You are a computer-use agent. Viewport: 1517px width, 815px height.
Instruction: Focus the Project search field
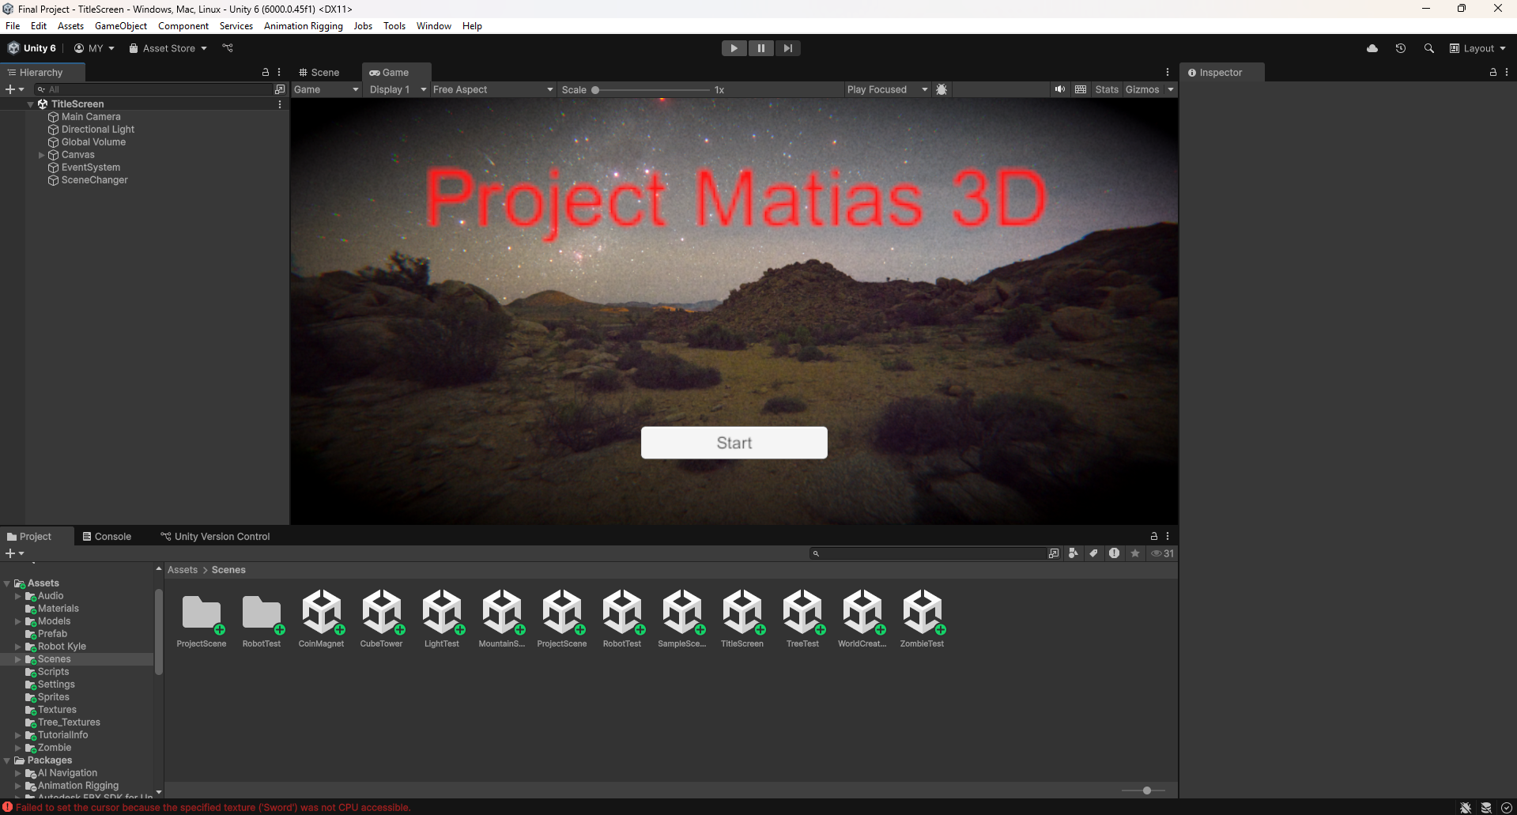[928, 553]
